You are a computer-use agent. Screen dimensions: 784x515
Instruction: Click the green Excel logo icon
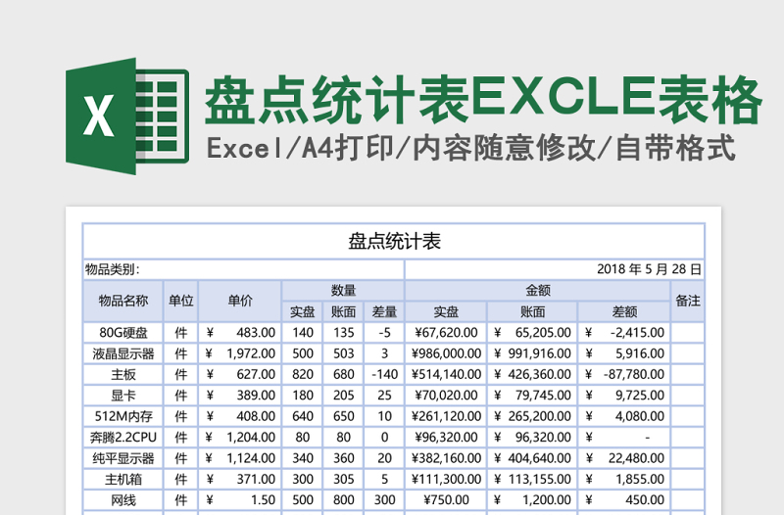coord(127,117)
